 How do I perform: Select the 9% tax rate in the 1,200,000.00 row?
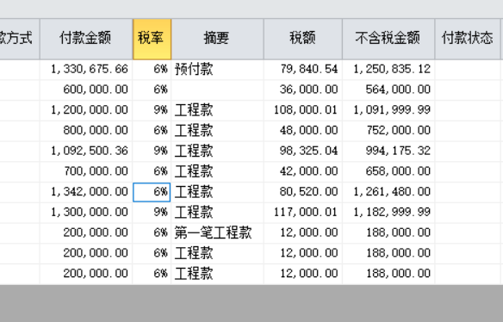[x=152, y=110]
